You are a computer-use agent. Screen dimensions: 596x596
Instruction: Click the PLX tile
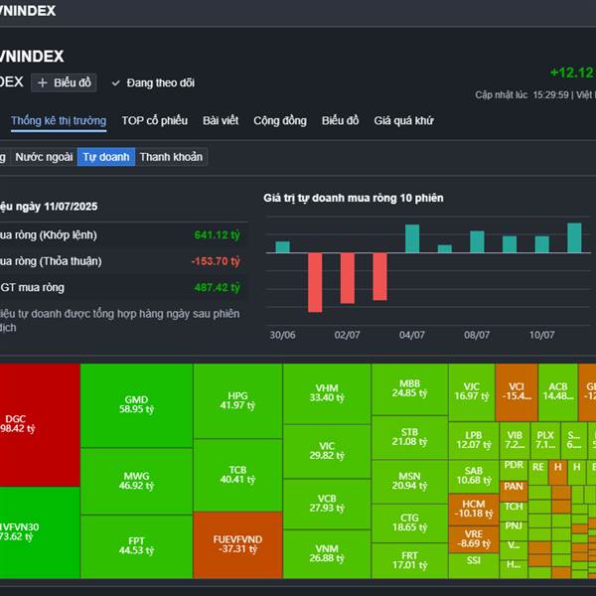(545, 440)
